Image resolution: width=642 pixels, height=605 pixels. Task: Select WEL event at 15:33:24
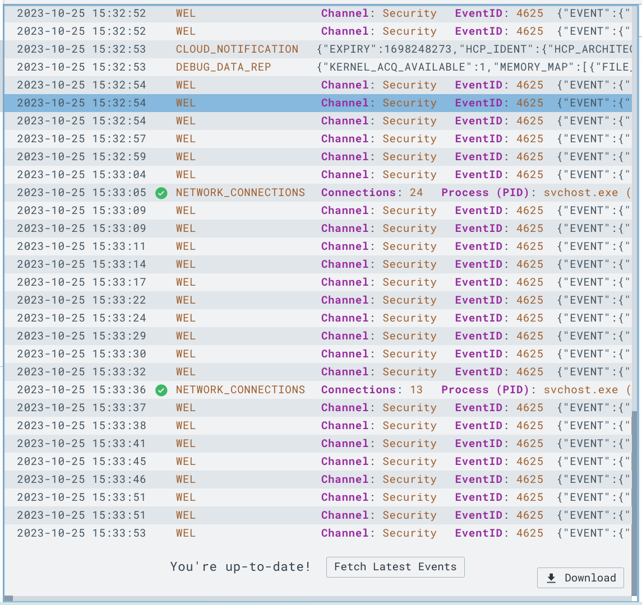(318, 318)
